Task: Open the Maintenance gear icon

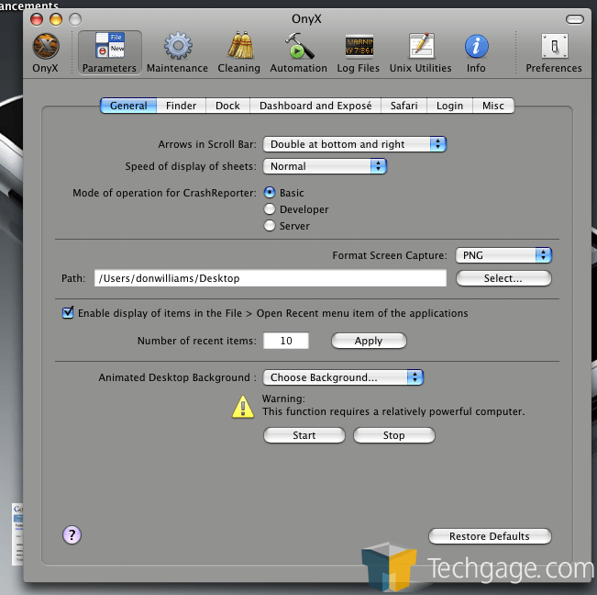Action: coord(178,46)
